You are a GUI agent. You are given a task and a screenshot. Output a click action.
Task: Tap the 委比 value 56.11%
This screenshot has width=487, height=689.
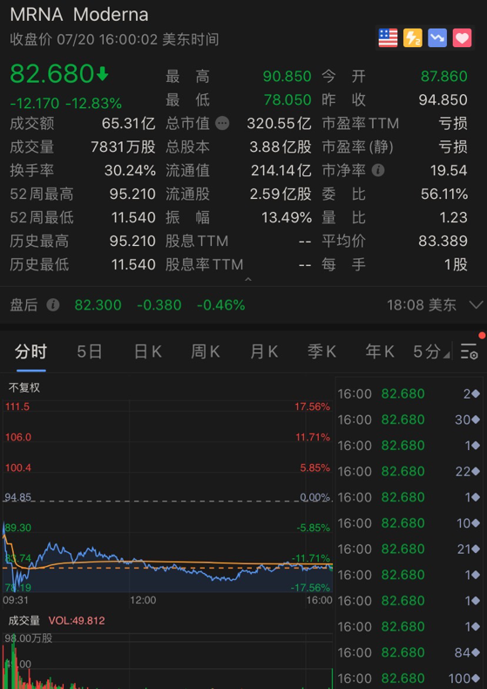(444, 194)
